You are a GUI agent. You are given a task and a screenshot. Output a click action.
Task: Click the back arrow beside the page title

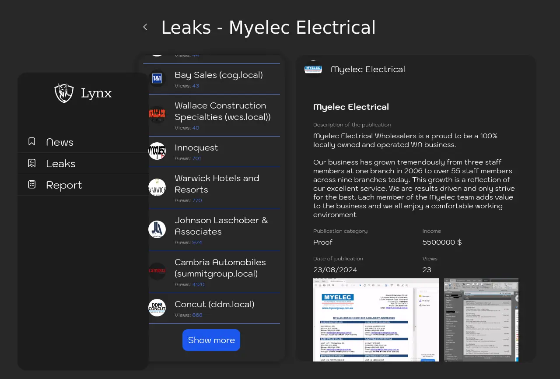tap(145, 27)
